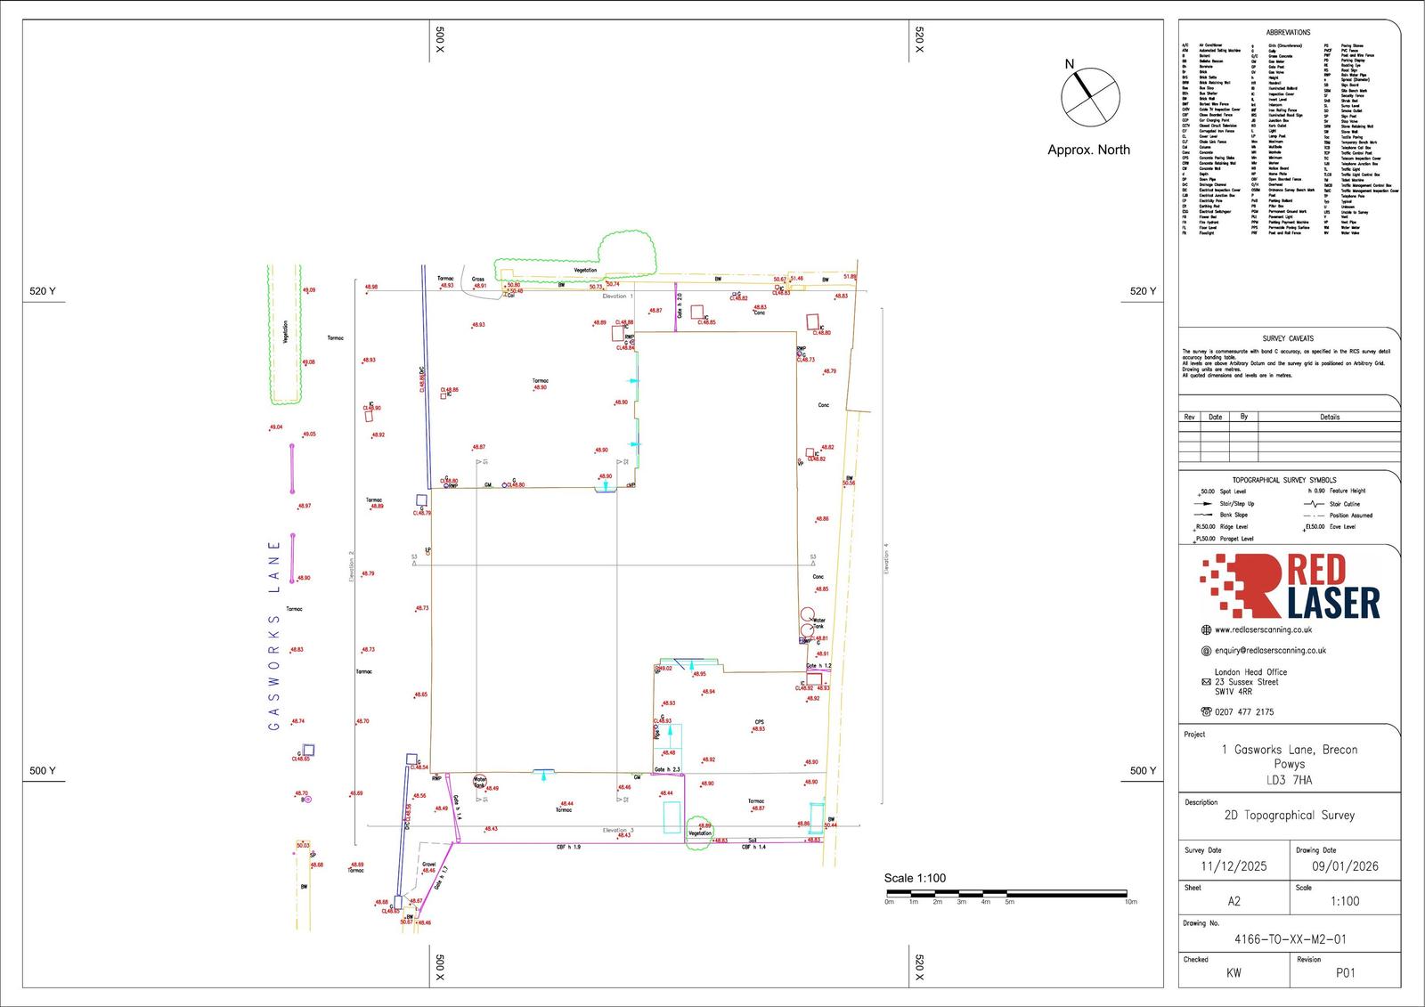
Task: Click the Spot Level symbol in the legend
Action: coord(1204,491)
